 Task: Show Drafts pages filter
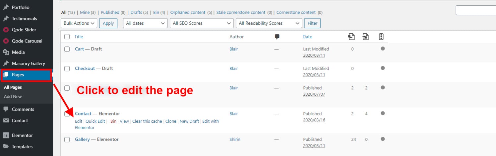(136, 13)
